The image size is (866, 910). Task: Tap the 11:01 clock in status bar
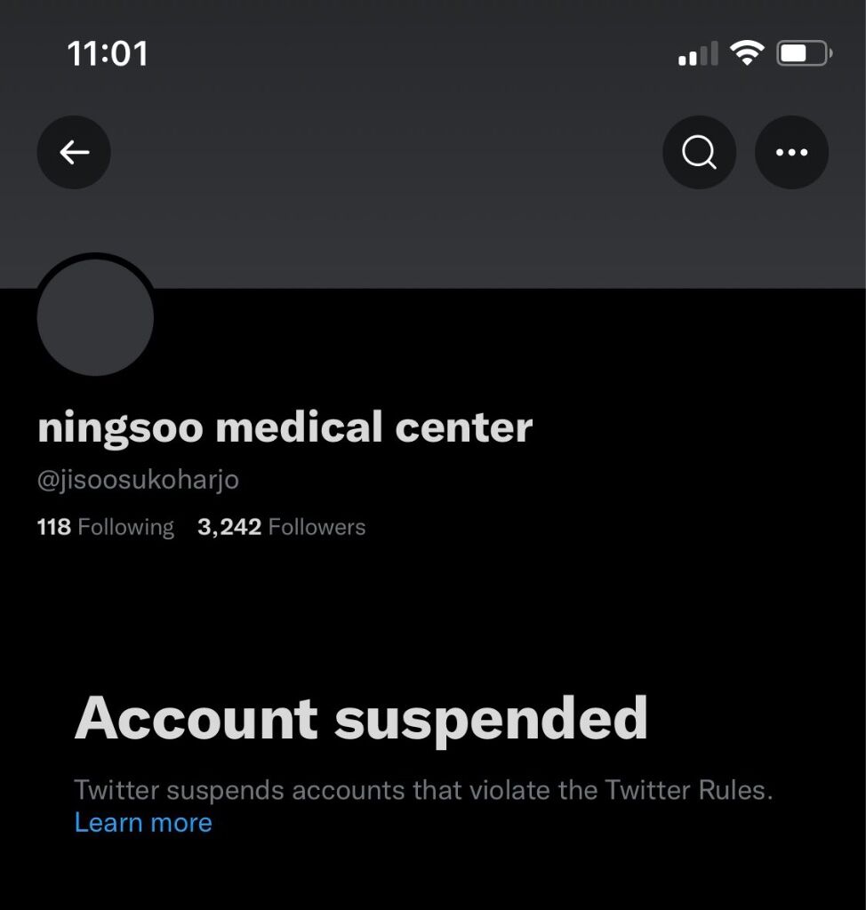pyautogui.click(x=108, y=53)
